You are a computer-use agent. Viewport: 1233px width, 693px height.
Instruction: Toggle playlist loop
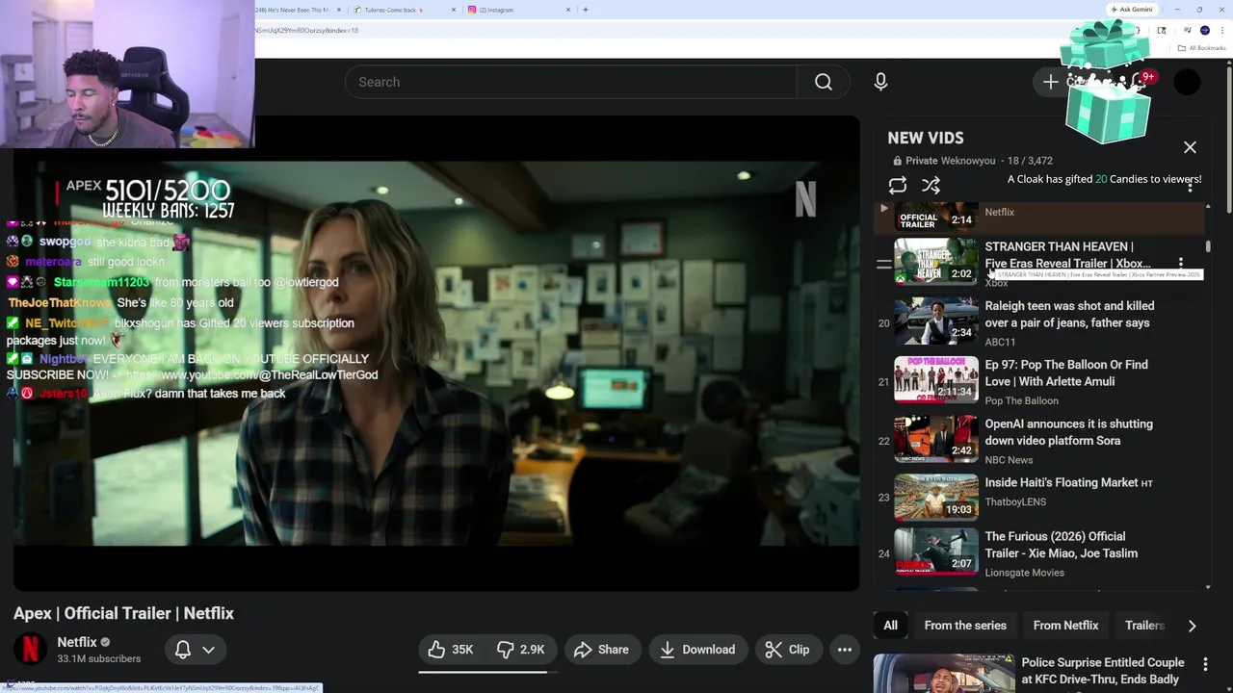pos(898,185)
